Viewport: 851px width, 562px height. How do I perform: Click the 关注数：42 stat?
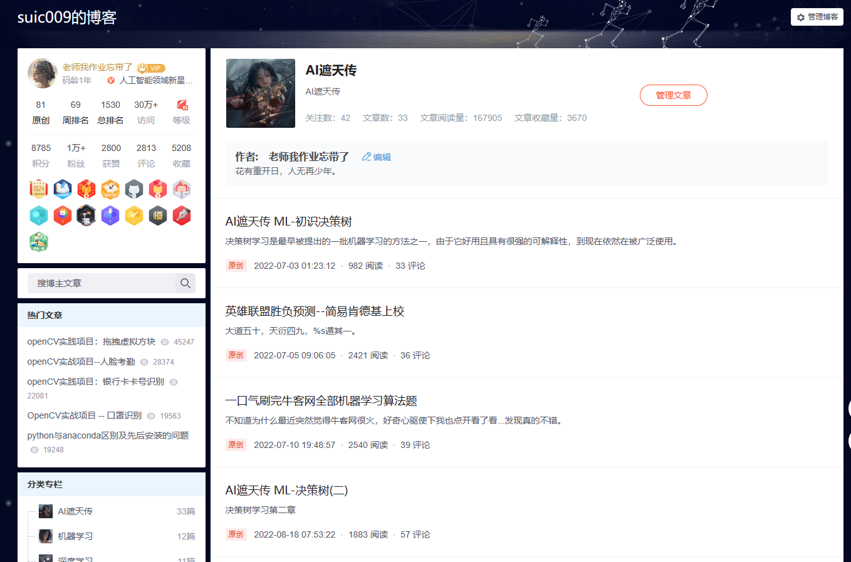328,118
